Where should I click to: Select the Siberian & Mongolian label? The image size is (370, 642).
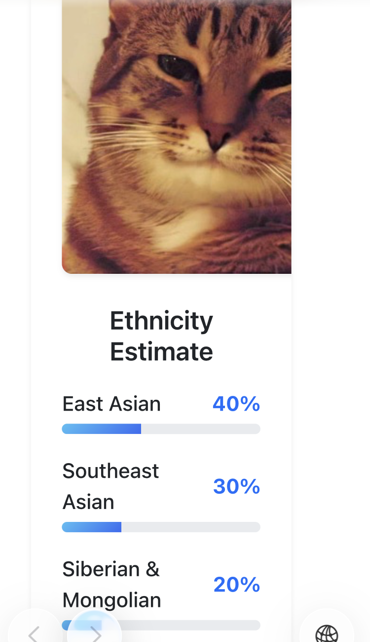[111, 584]
